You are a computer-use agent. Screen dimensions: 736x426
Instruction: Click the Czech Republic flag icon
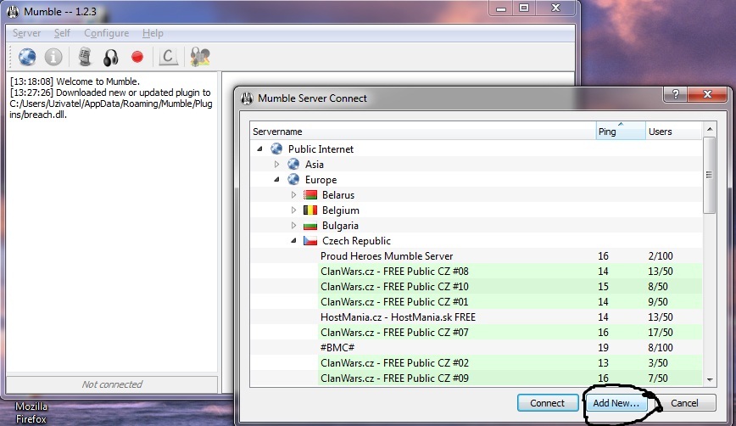(309, 240)
